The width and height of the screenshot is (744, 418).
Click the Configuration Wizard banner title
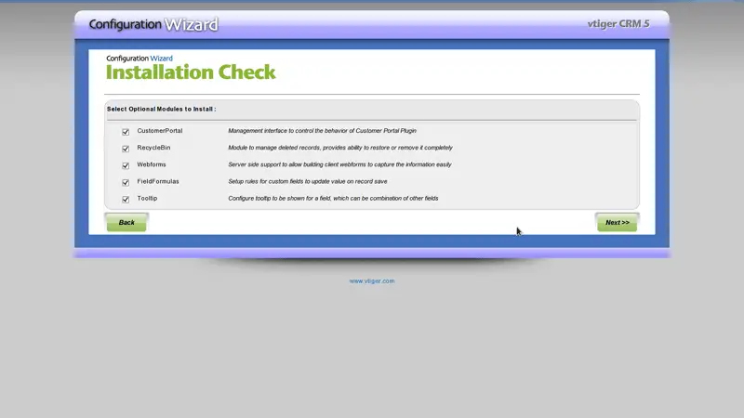[153, 24]
